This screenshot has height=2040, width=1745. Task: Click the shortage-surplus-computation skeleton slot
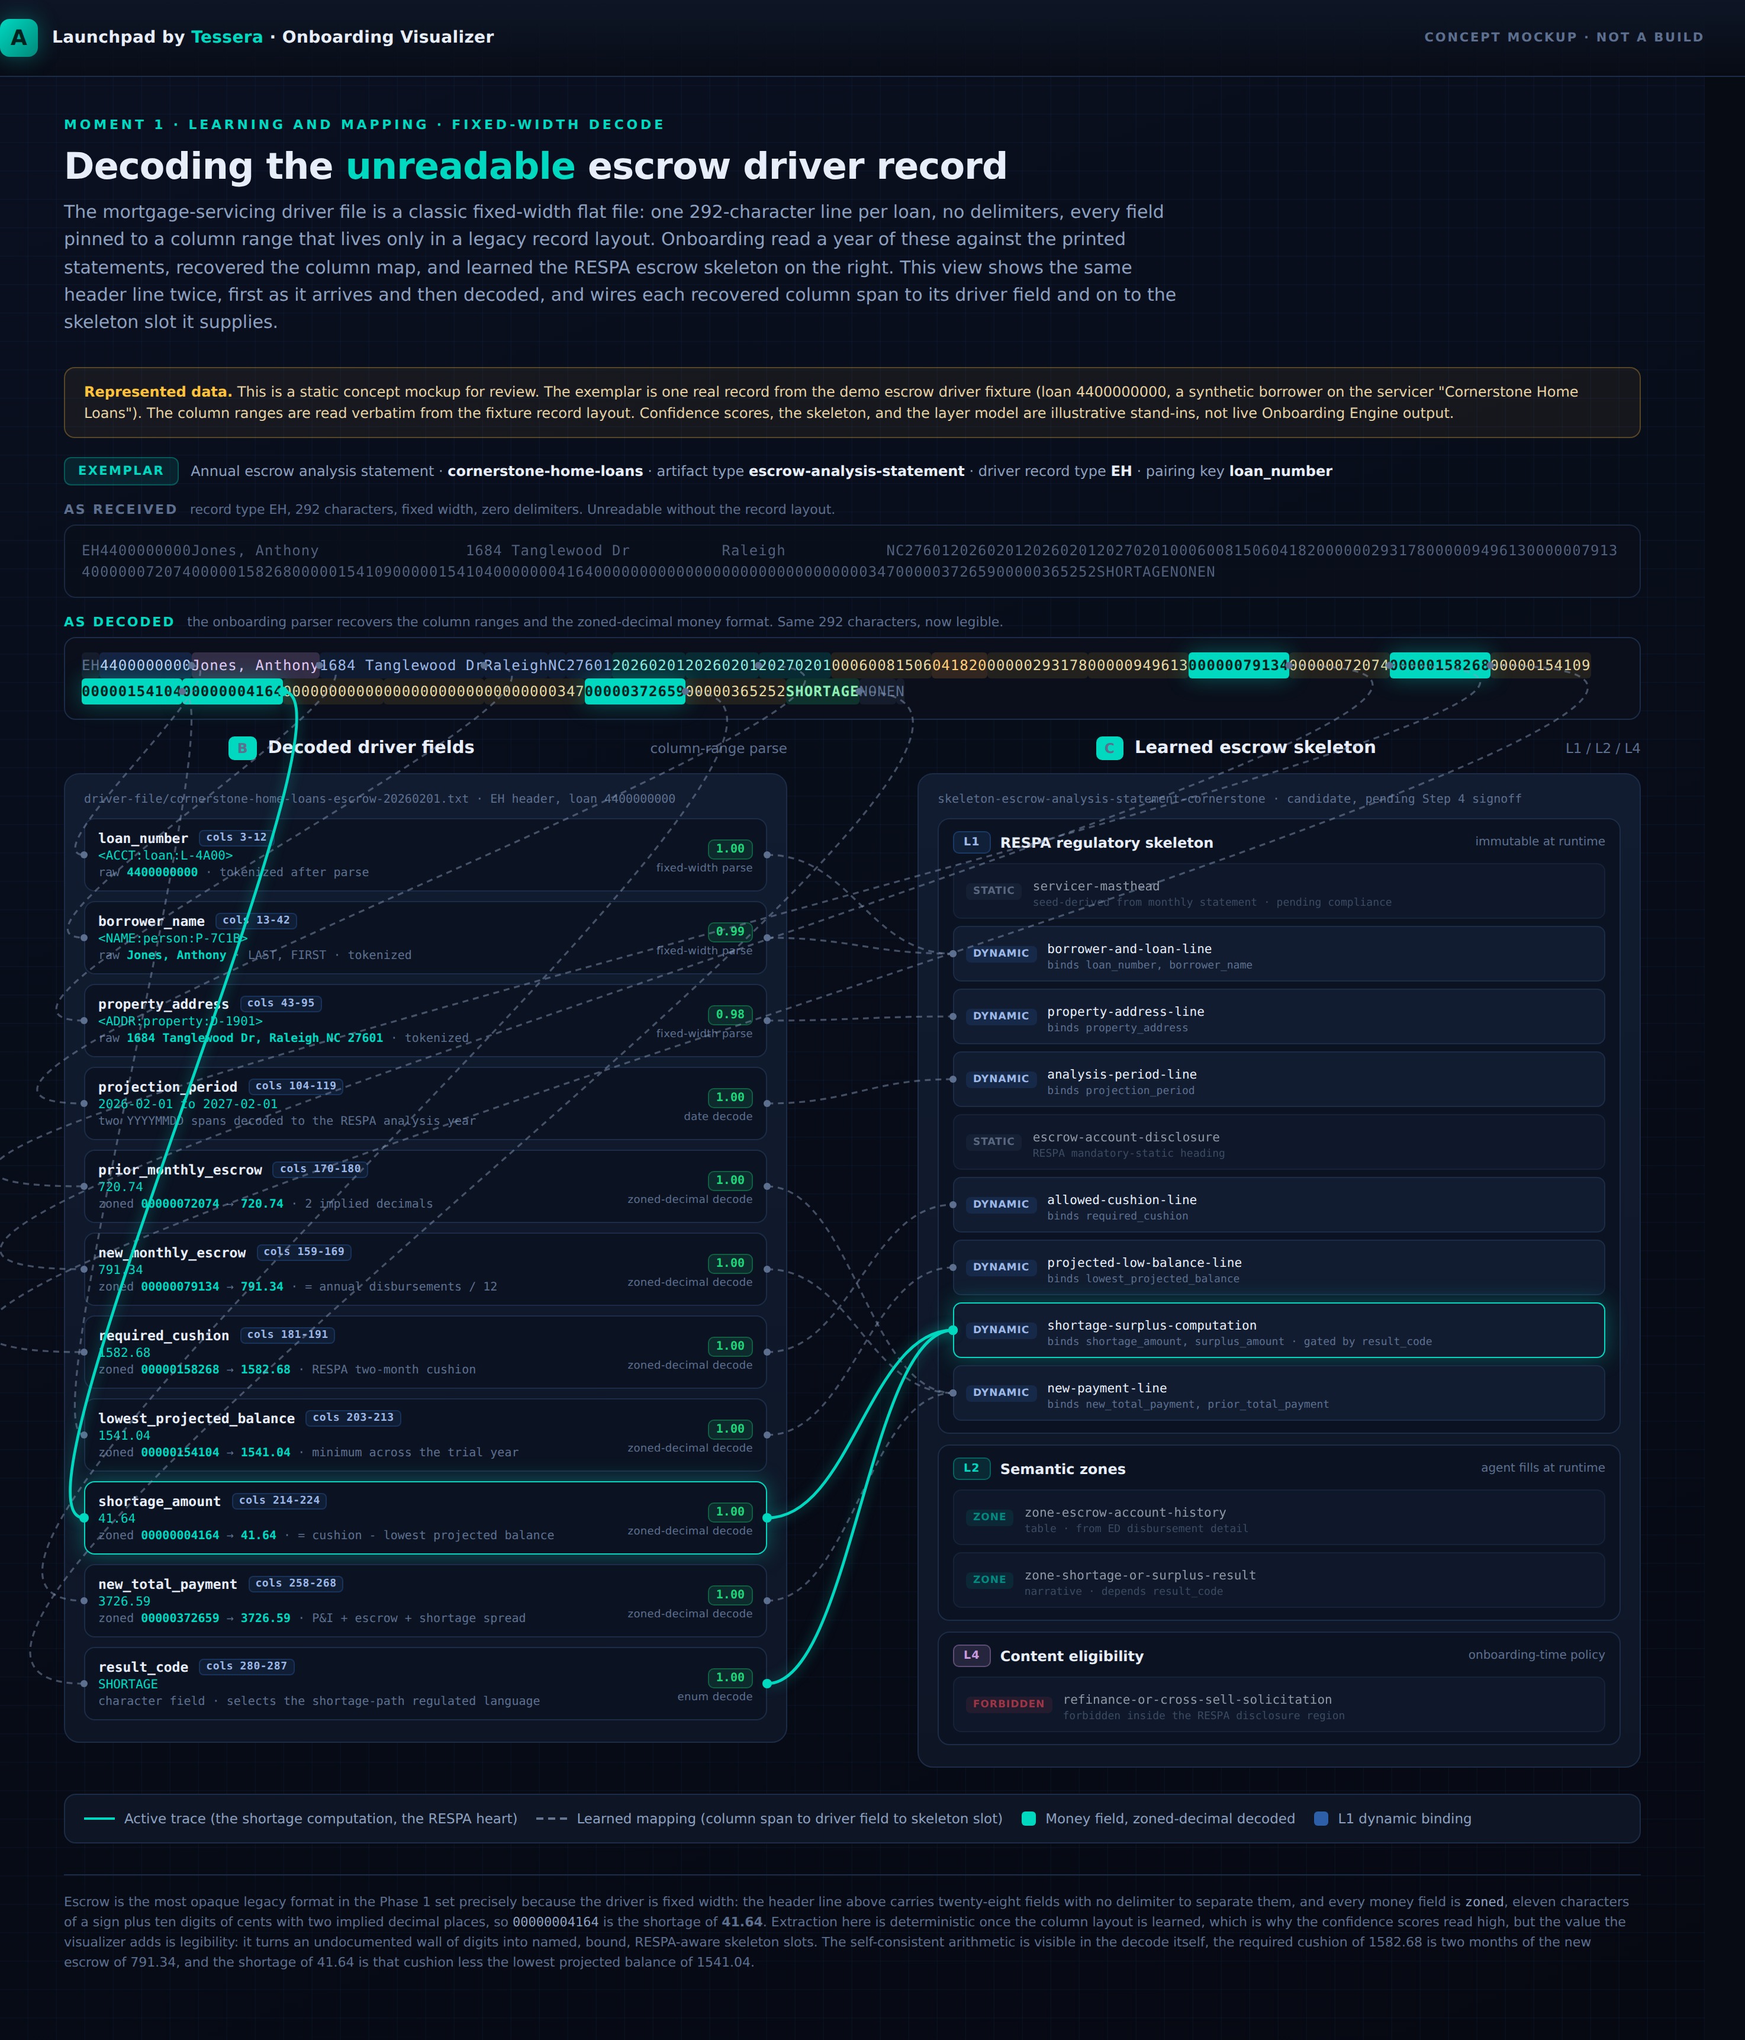pos(1279,1330)
